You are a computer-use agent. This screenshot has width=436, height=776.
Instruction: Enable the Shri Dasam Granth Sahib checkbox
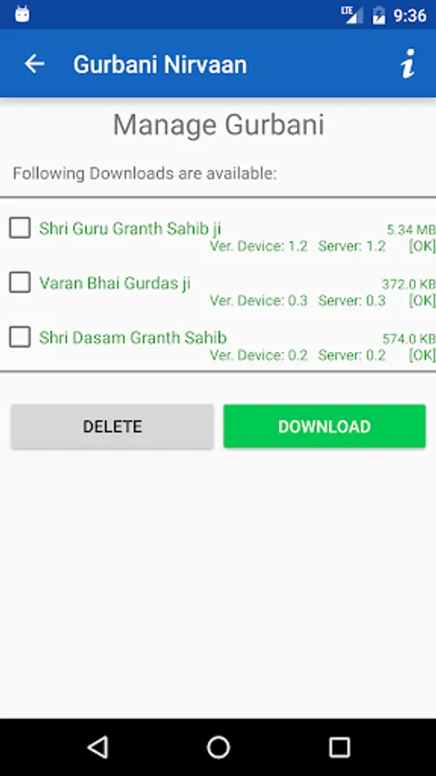click(x=20, y=337)
